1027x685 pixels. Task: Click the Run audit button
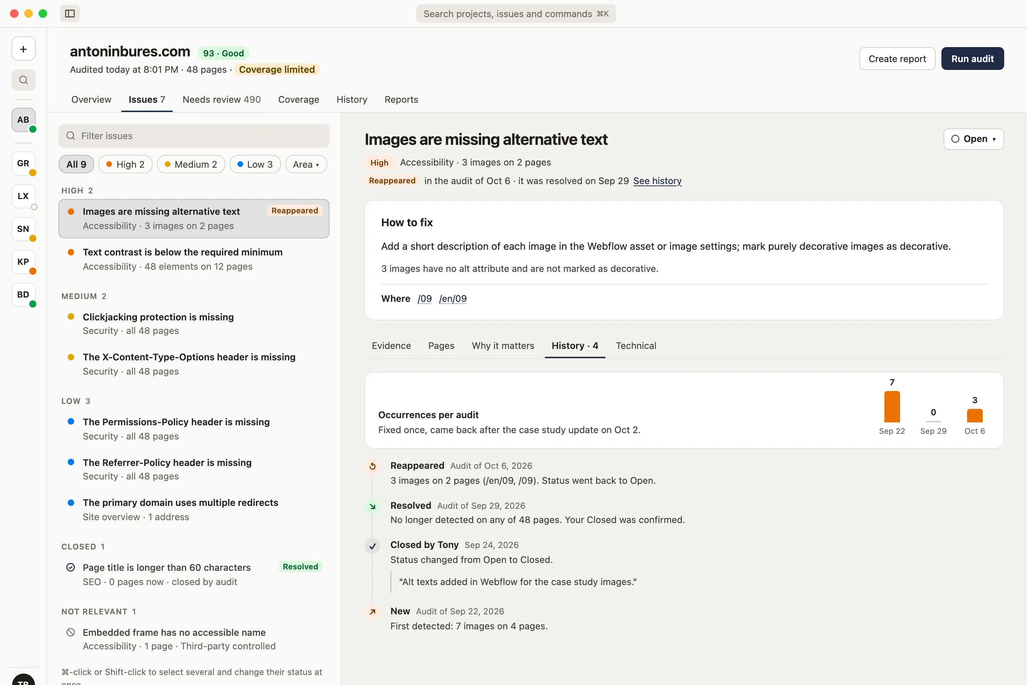[x=972, y=59]
